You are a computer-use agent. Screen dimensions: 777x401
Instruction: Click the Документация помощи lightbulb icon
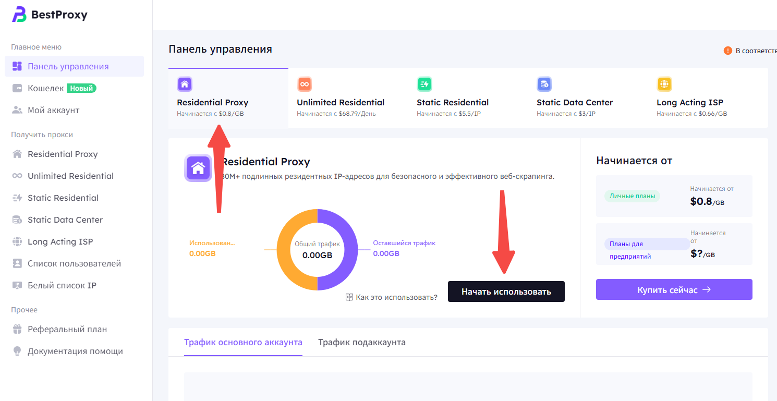point(17,351)
